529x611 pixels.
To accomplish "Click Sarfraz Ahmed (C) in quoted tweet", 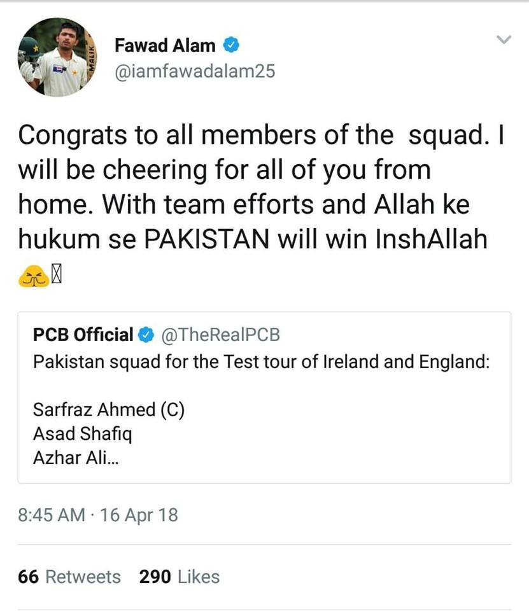I will point(108,409).
